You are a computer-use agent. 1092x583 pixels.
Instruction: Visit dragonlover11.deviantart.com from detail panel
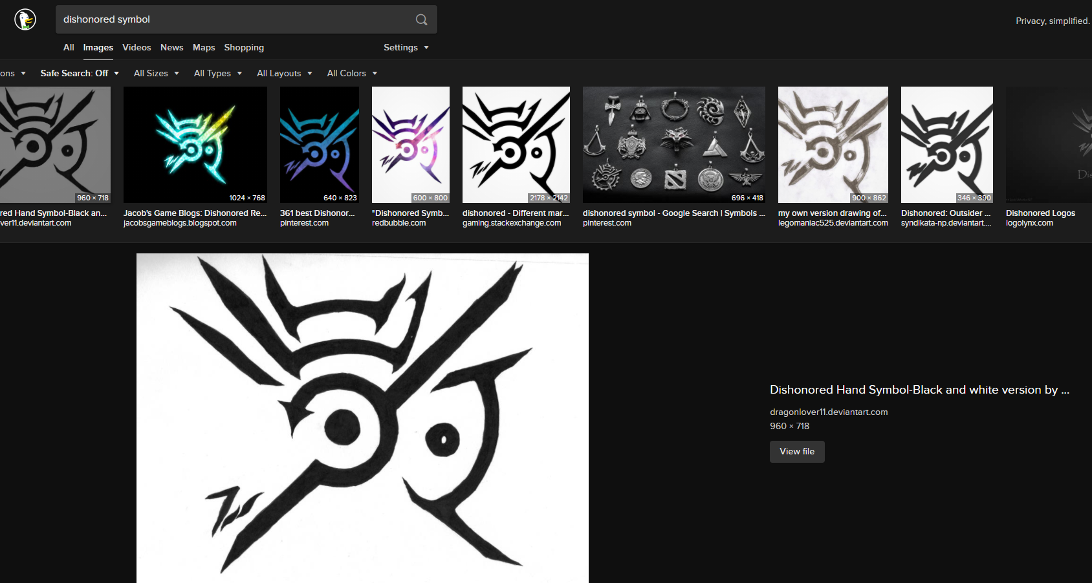click(829, 412)
